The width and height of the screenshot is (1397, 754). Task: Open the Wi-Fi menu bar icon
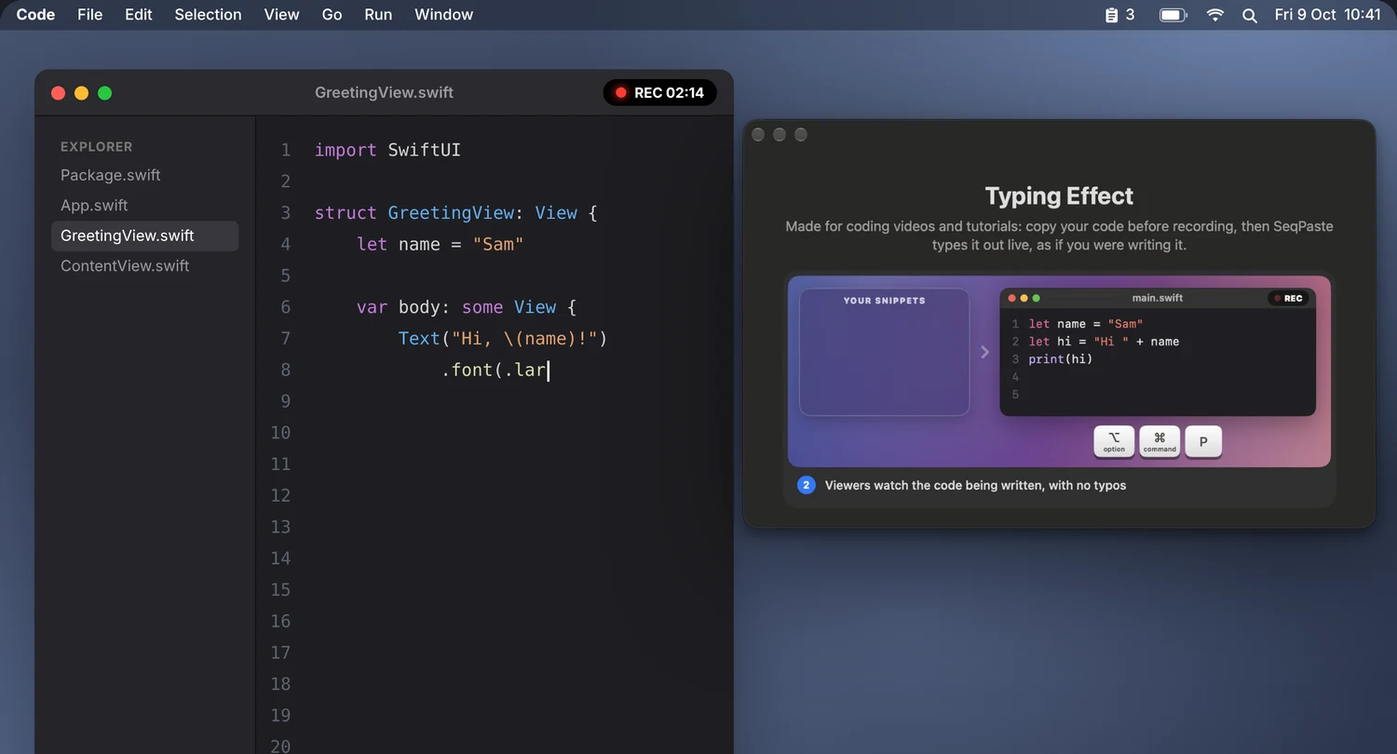(1215, 15)
